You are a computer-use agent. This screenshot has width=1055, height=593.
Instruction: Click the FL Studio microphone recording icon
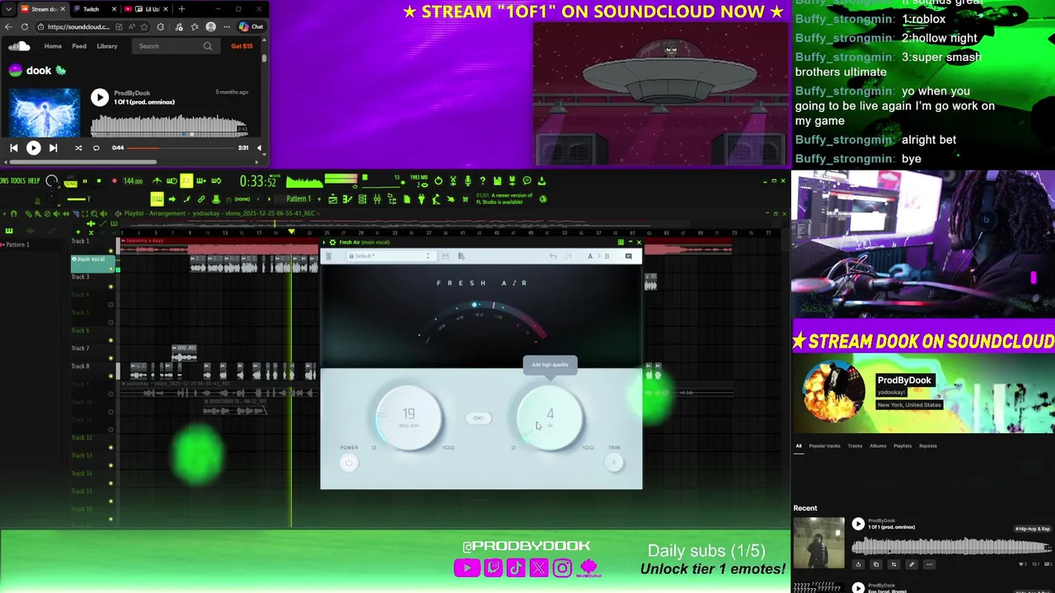[467, 180]
